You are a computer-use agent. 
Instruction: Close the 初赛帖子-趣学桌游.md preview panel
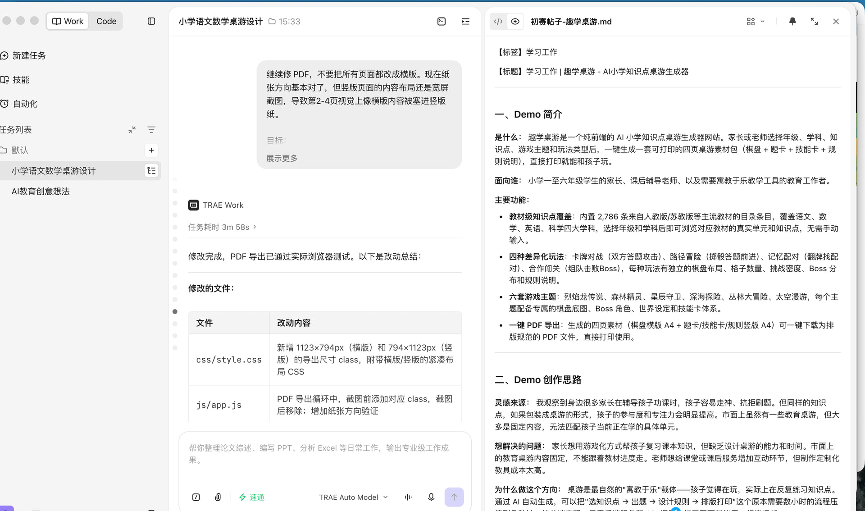pos(836,21)
